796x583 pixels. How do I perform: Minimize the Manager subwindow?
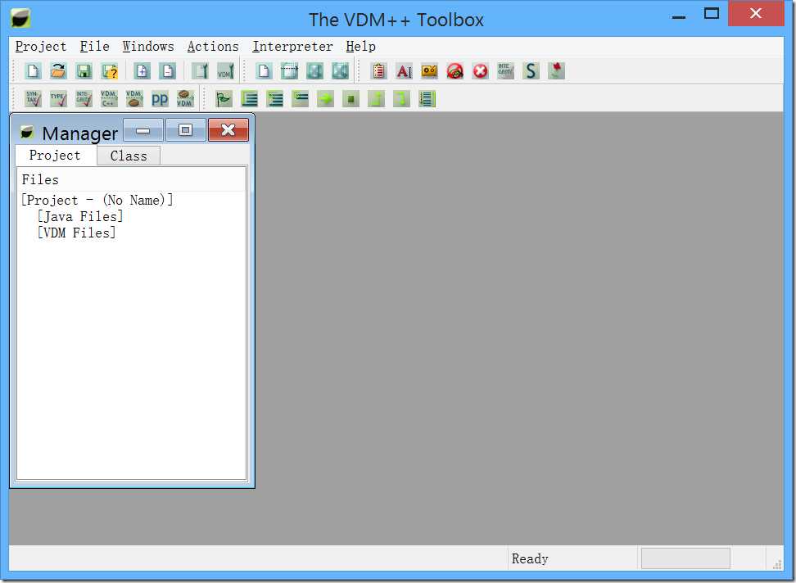pos(143,130)
